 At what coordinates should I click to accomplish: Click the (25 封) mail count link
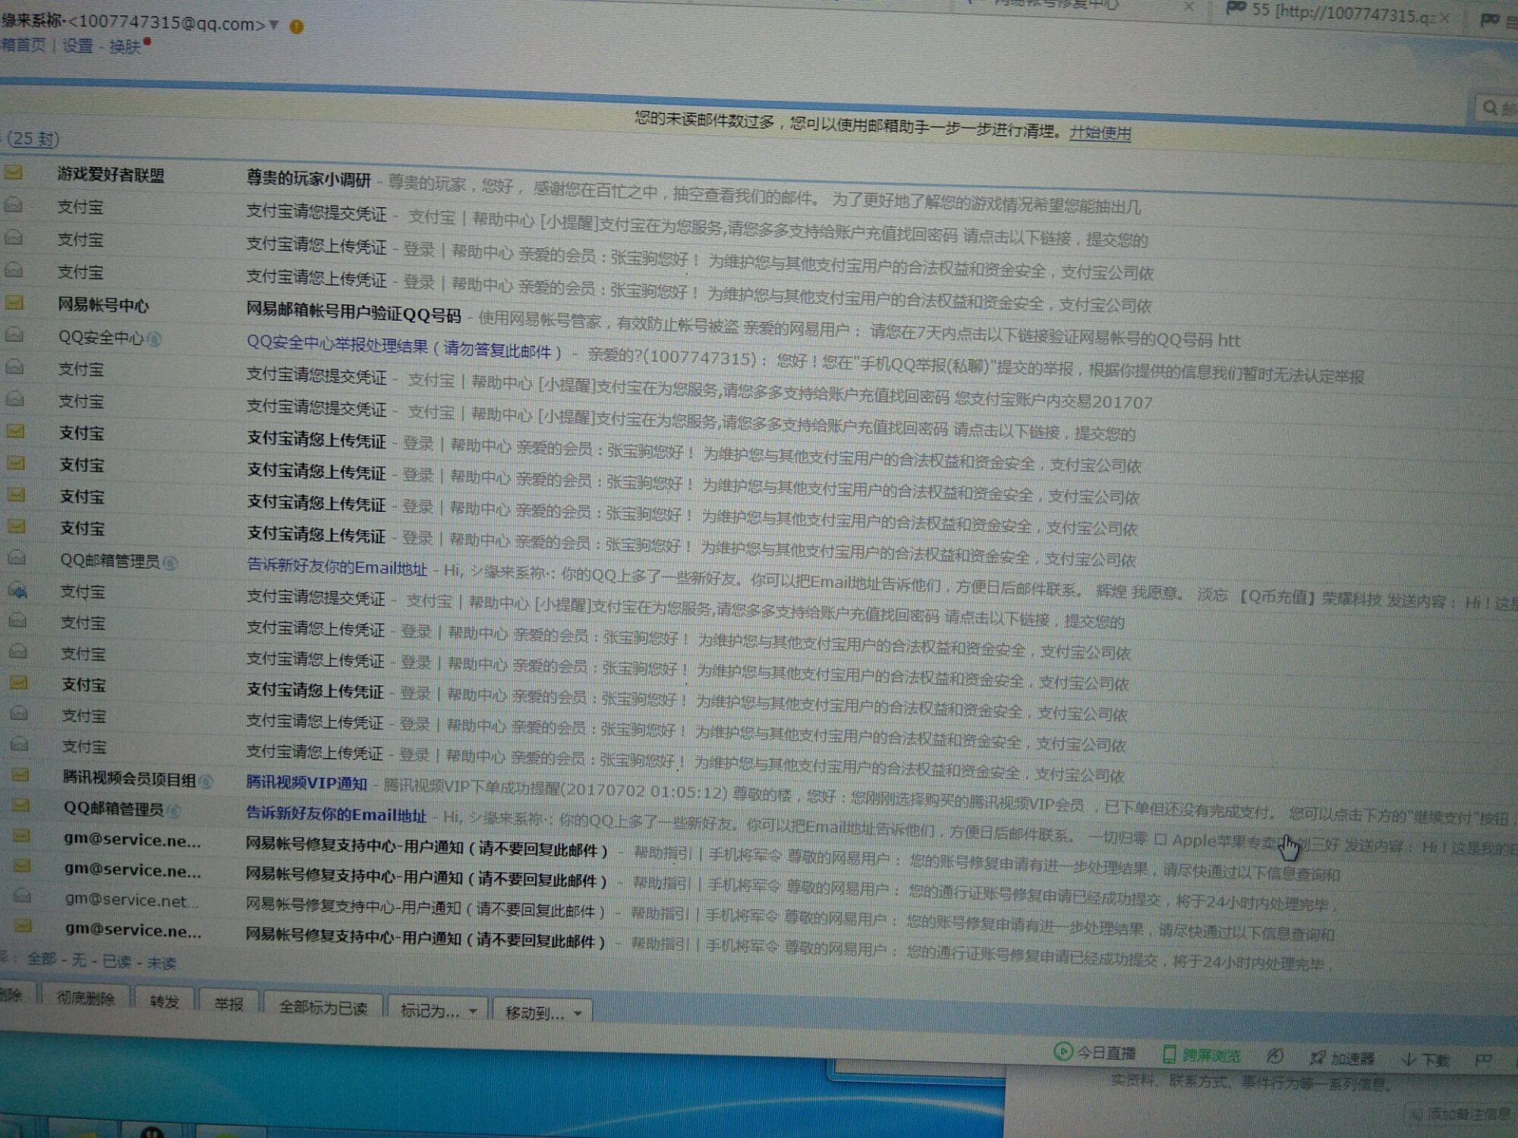click(x=33, y=138)
